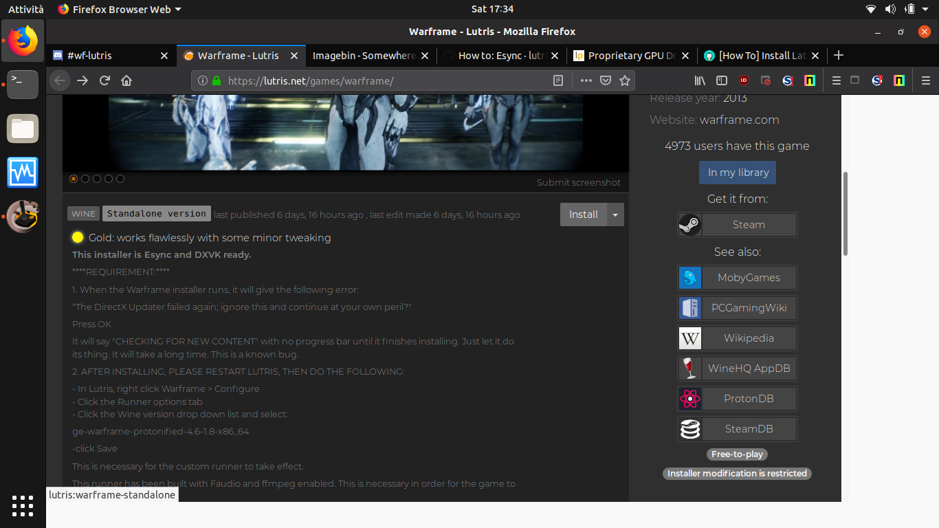
Task: Open the clock Sat 17:34 calendar
Action: point(492,9)
